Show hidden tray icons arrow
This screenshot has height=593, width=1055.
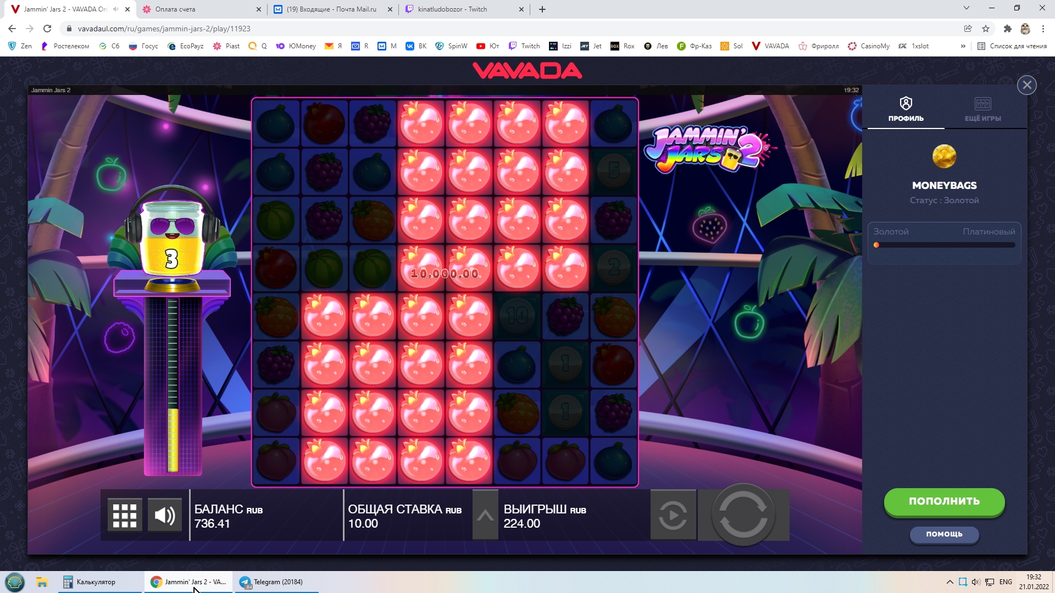click(949, 582)
